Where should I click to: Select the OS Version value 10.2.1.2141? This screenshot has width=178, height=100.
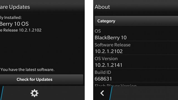click(x=108, y=65)
